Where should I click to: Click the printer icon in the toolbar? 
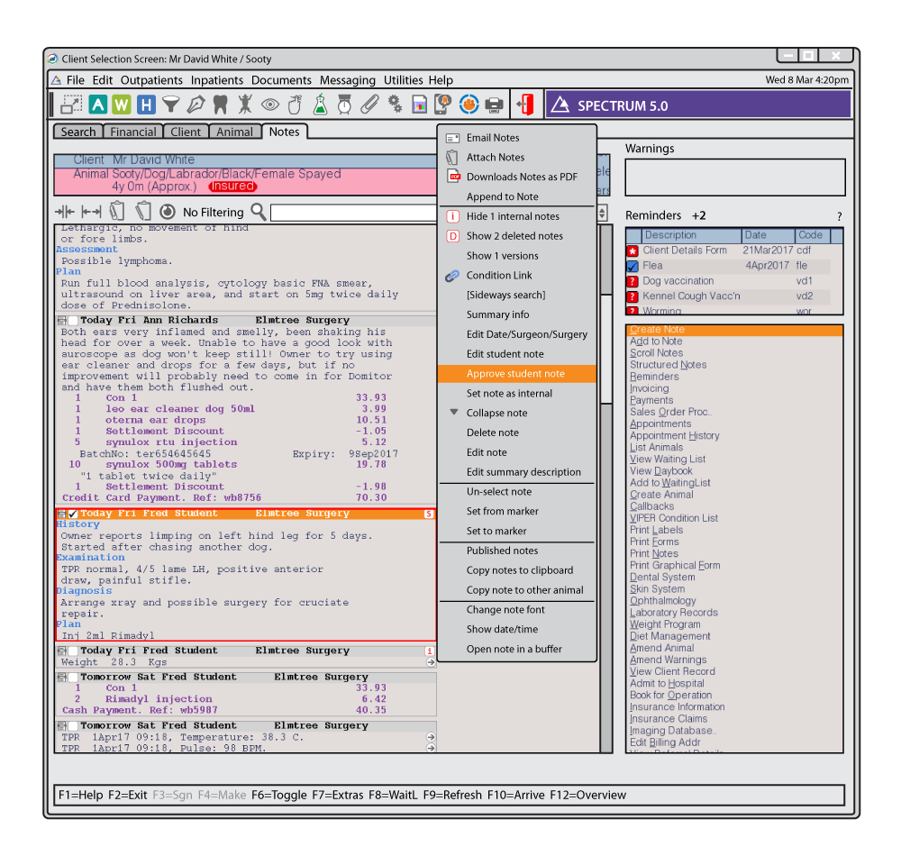click(x=494, y=105)
